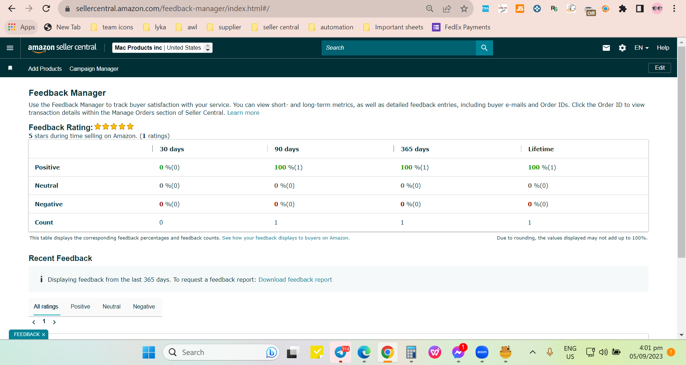Screen dimensions: 686x365
Task: Open the browser extensions puzzle icon
Action: 623,9
